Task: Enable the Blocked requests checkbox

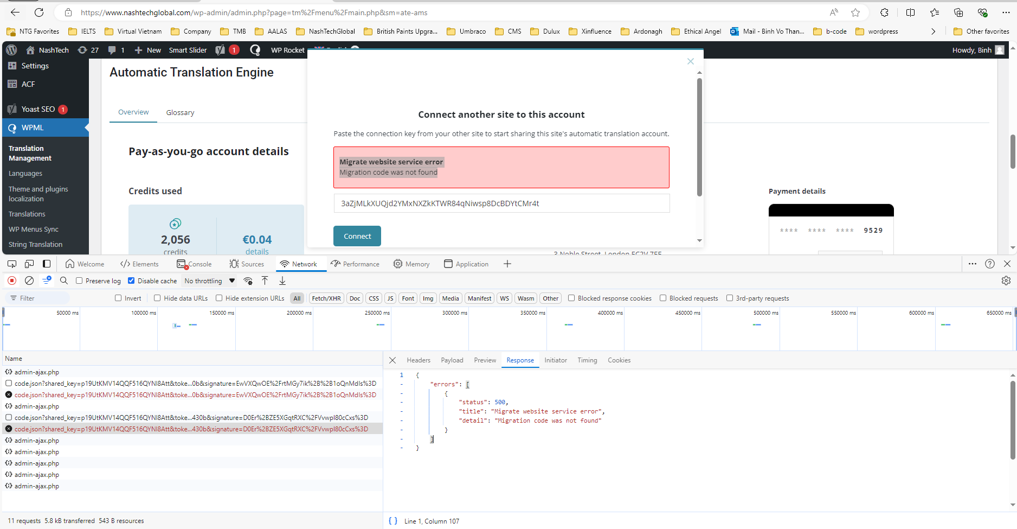Action: [x=663, y=298]
